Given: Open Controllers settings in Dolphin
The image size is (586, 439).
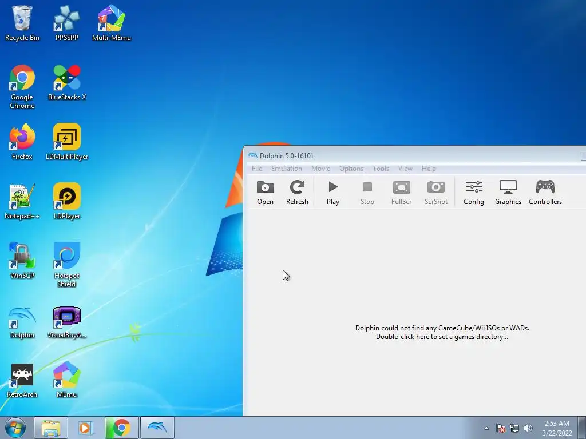Looking at the screenshot, I should (x=545, y=193).
